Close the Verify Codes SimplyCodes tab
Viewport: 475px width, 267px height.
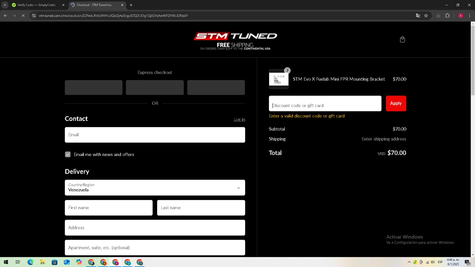[63, 5]
